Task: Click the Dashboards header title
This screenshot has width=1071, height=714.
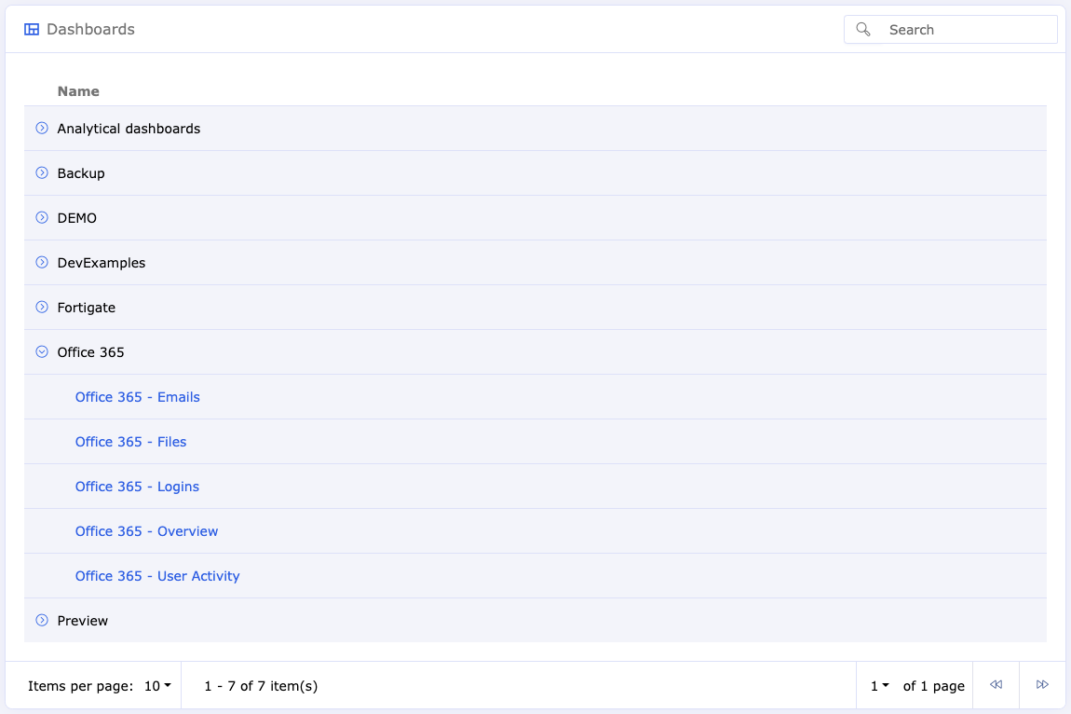Action: tap(90, 30)
